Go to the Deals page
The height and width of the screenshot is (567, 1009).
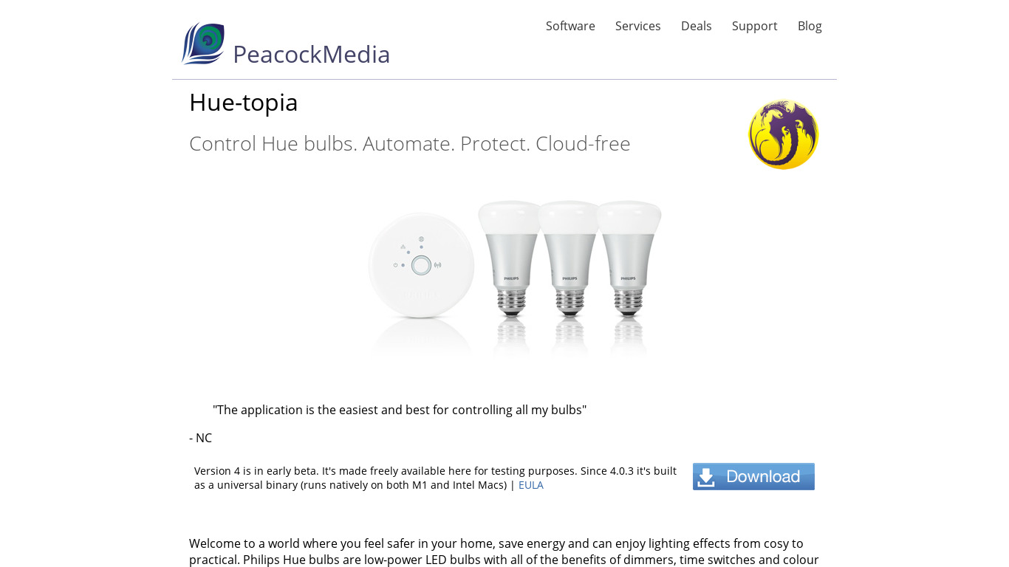697,26
